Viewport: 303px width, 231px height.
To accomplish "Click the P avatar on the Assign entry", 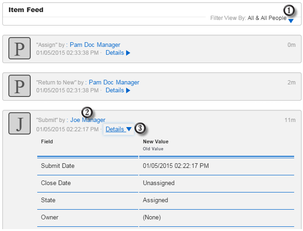I will 20,49.
